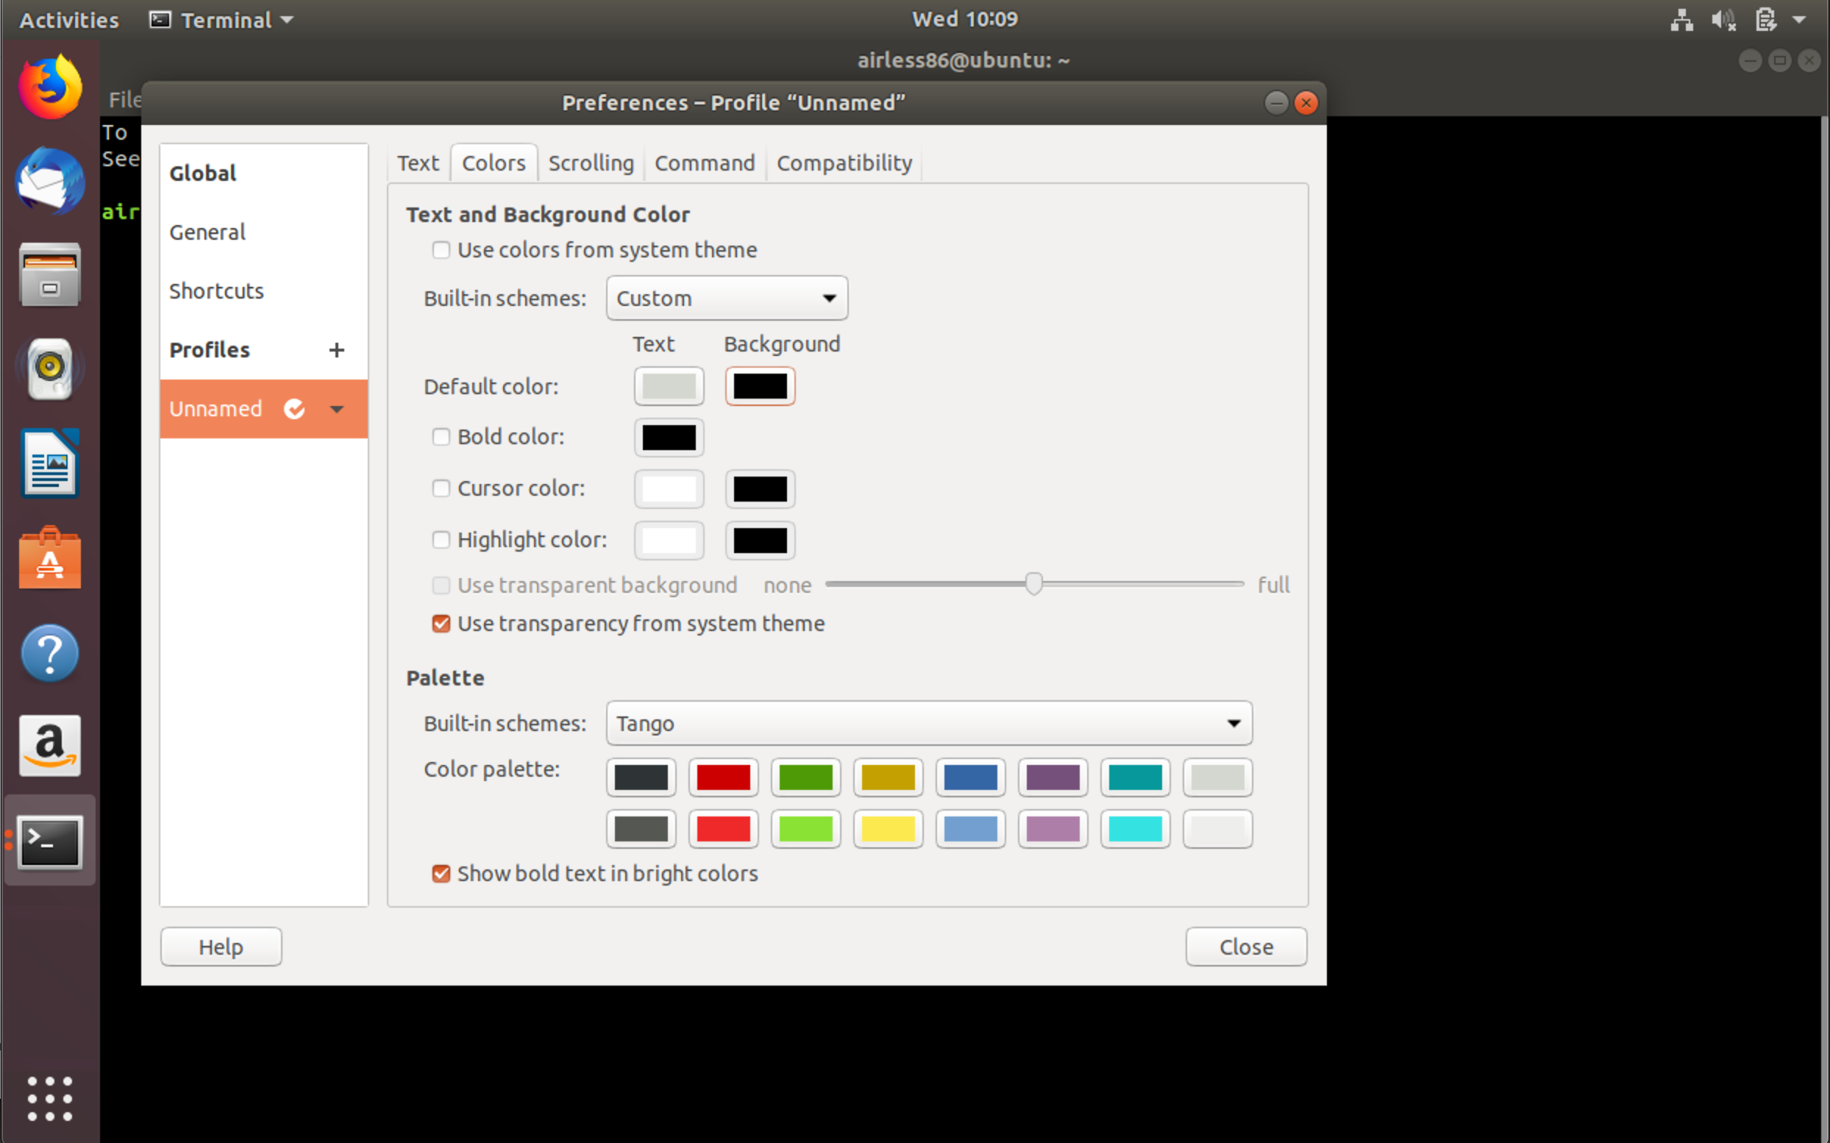The image size is (1830, 1143).
Task: Uncheck Show bold text in bright colors
Action: point(441,874)
